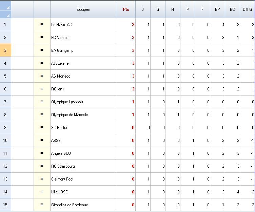The height and width of the screenshot is (212, 255).
Task: Click the equals icon for Girondins de Bordeaux
Action: click(42, 205)
